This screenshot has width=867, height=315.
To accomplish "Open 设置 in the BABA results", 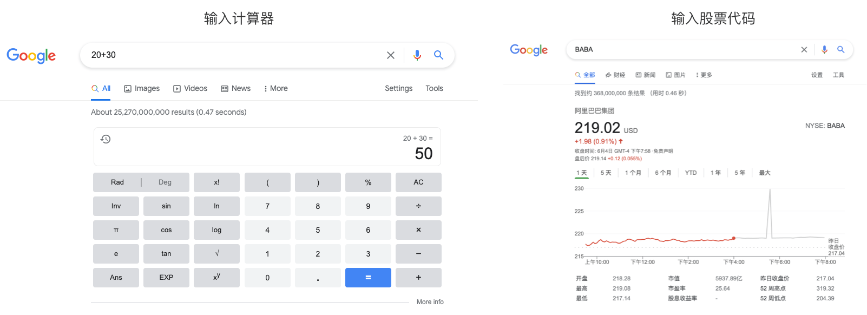I will point(817,75).
